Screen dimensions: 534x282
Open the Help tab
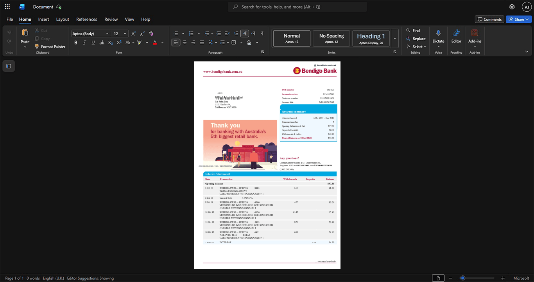coord(145,19)
